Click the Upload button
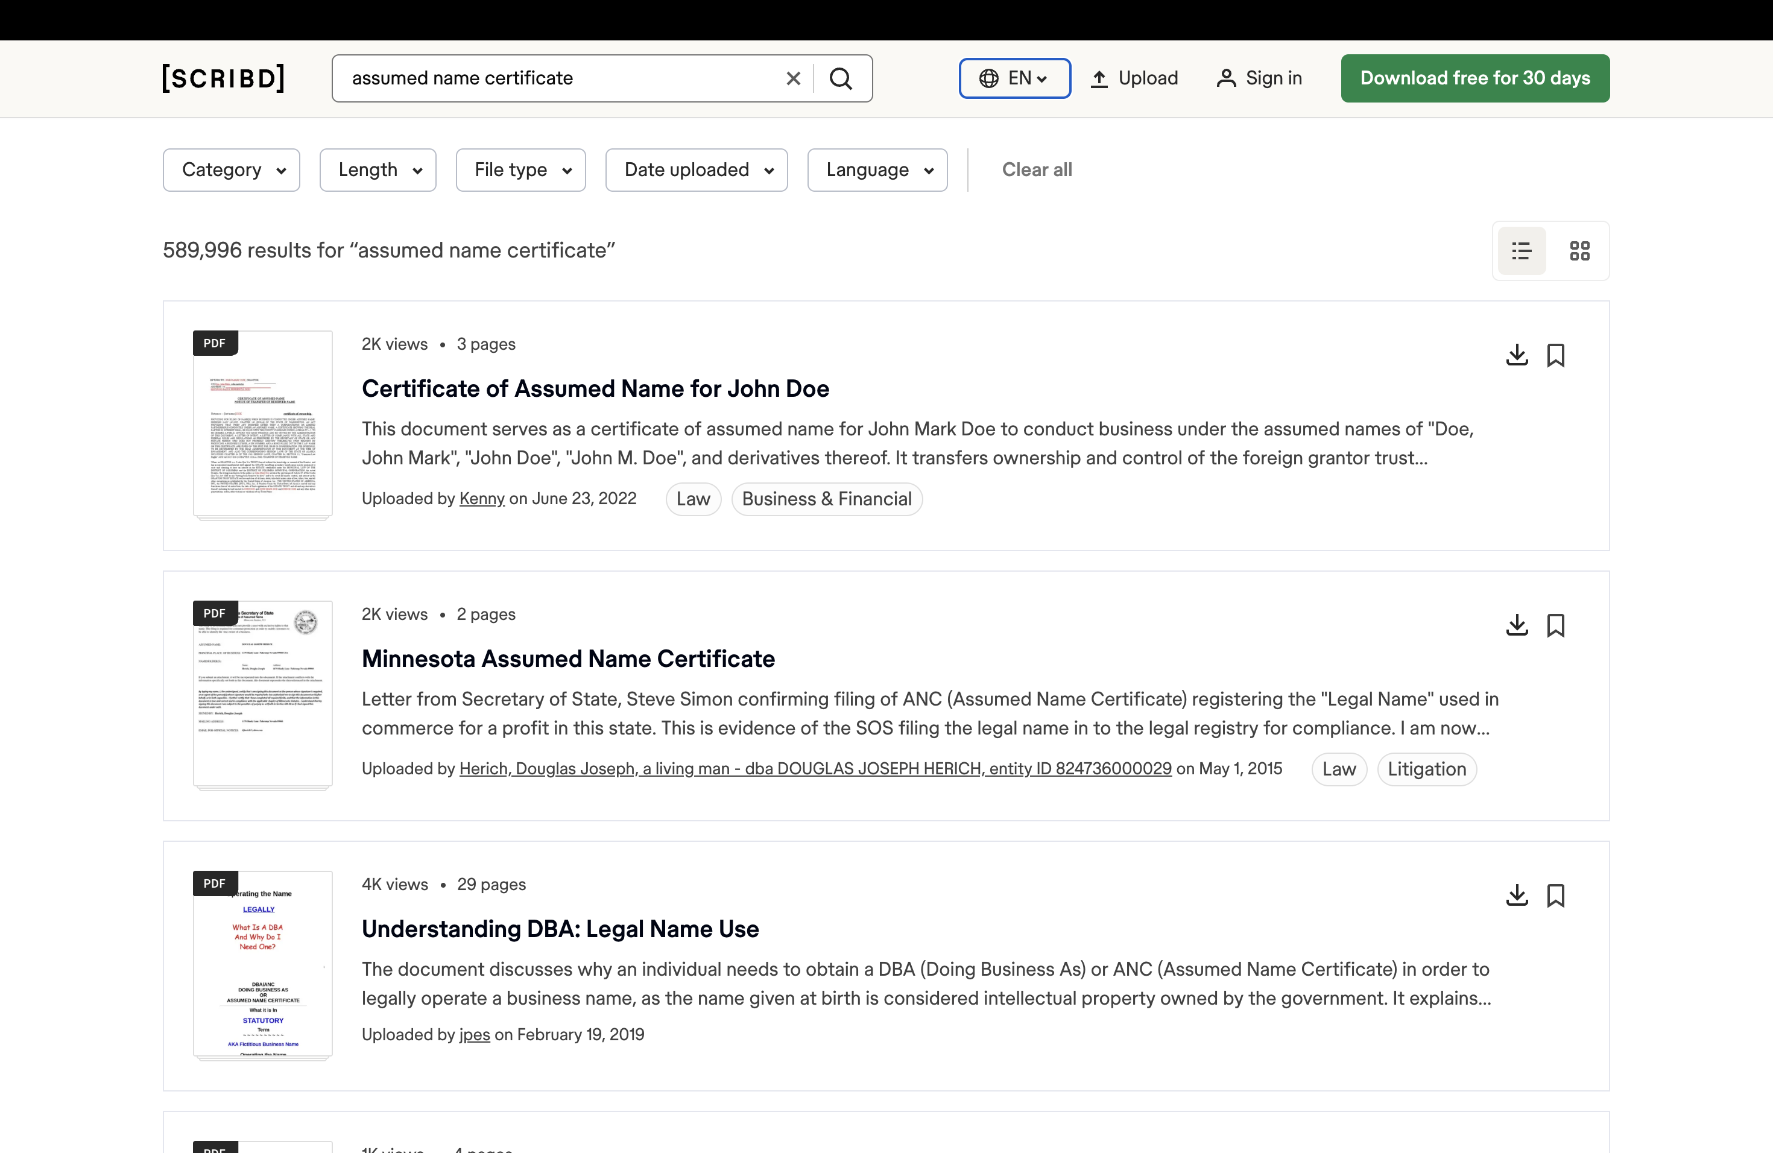This screenshot has height=1153, width=1773. pos(1134,78)
